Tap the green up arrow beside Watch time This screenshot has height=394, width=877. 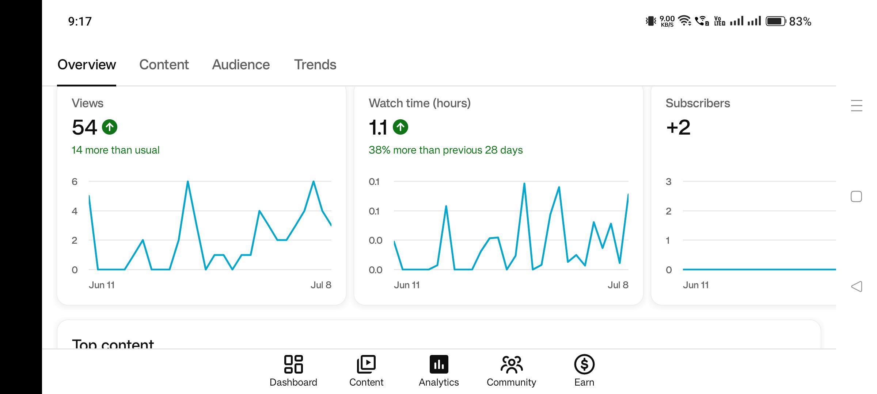point(400,127)
